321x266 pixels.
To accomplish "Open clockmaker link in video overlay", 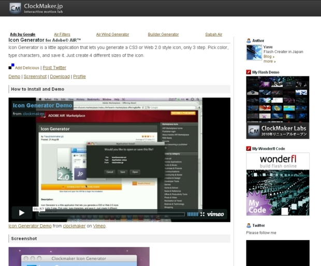I will coord(33,114).
